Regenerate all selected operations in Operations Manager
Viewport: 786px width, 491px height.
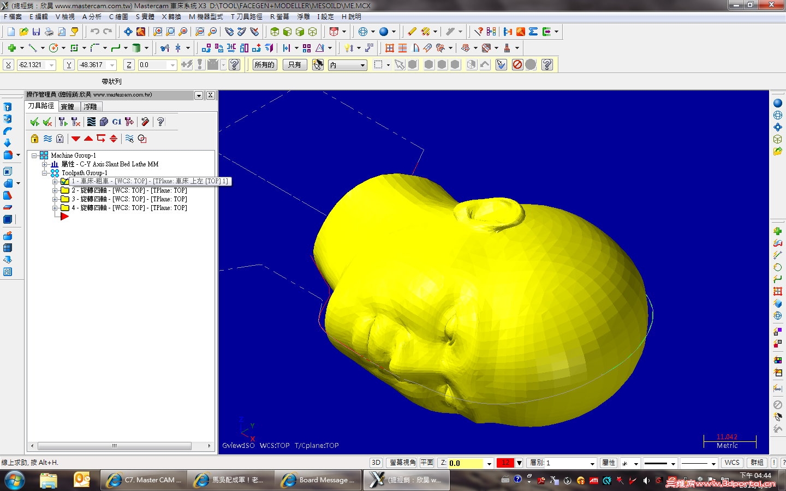tap(63, 122)
